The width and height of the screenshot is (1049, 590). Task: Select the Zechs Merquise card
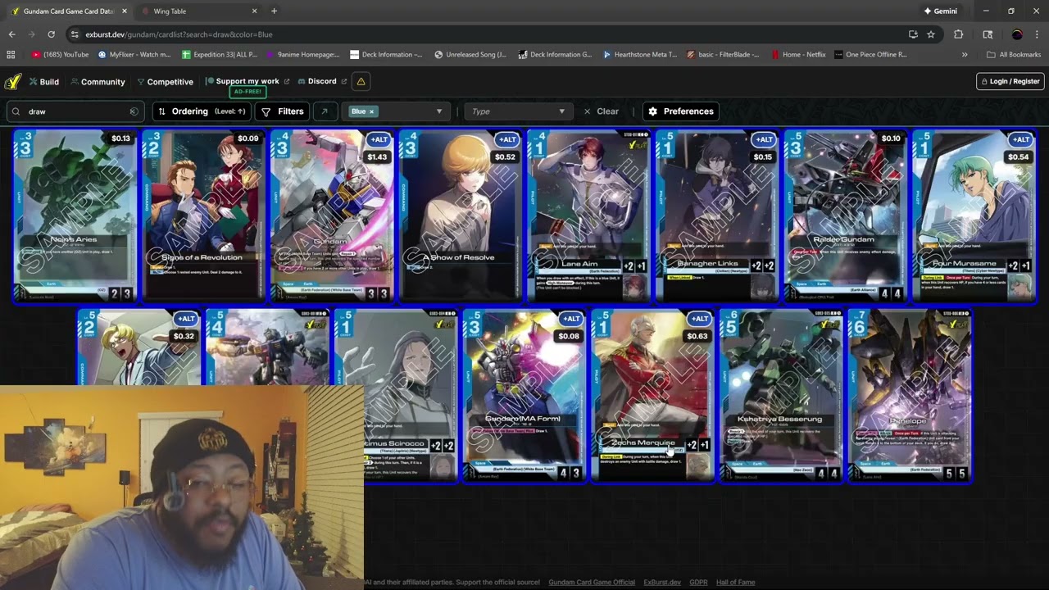click(x=652, y=396)
